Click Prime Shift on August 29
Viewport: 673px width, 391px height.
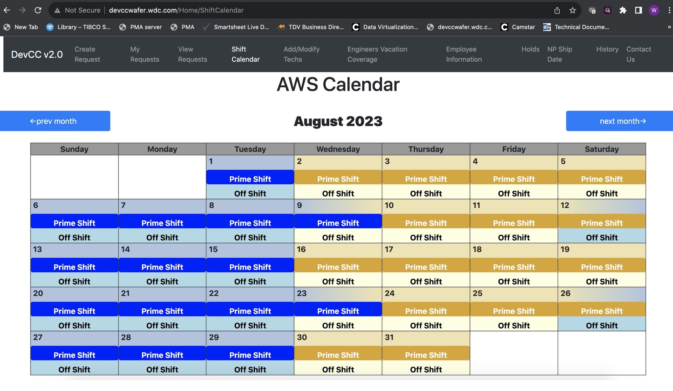[x=250, y=353]
